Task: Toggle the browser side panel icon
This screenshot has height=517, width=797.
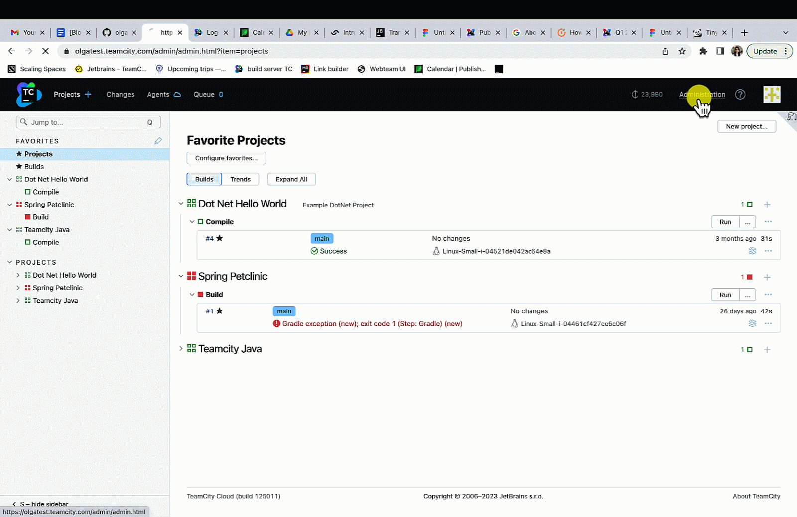Action: click(720, 51)
